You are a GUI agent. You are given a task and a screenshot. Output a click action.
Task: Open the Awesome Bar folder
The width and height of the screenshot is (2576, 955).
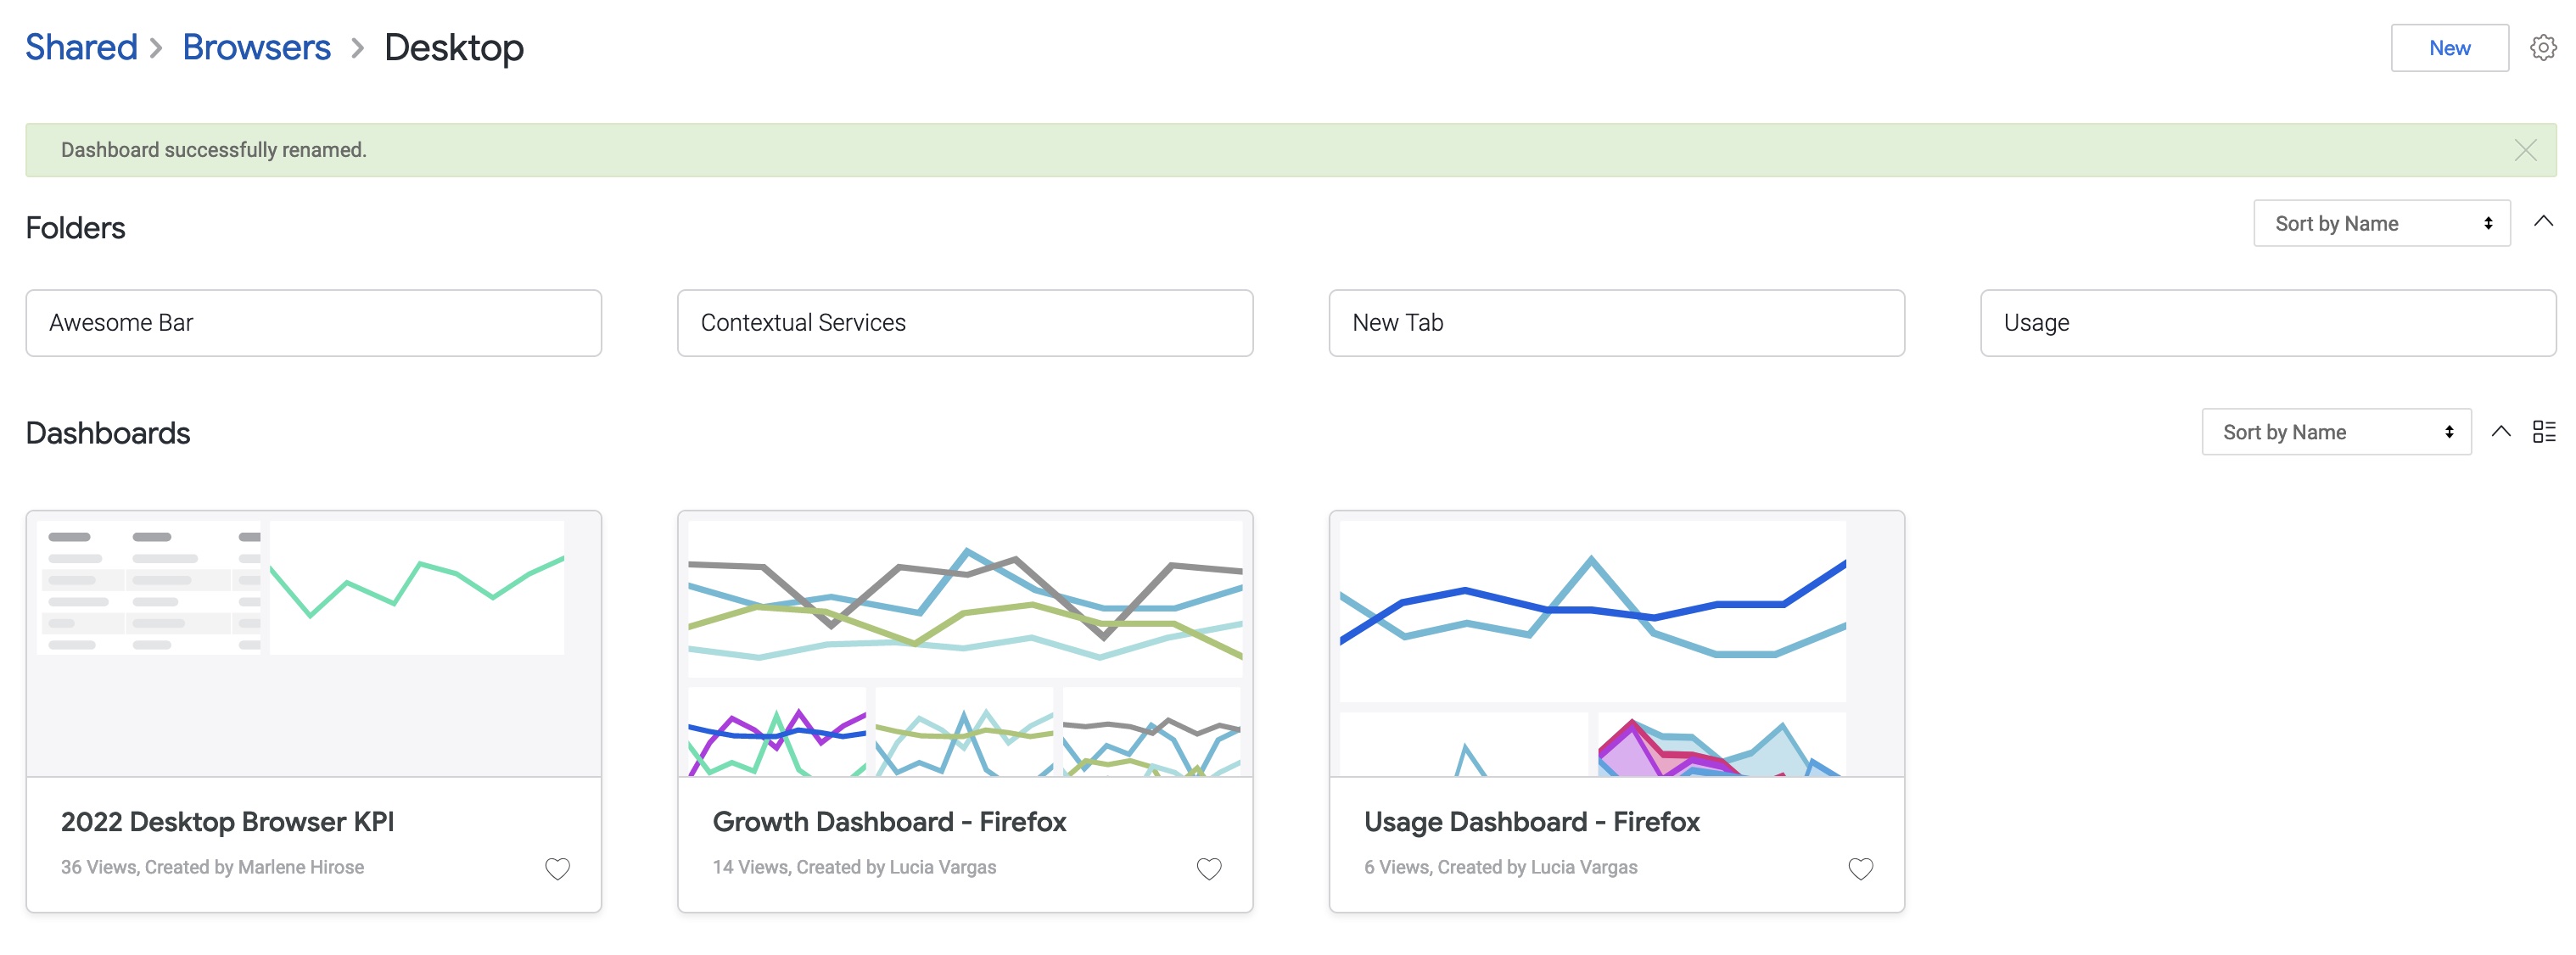[x=313, y=323]
